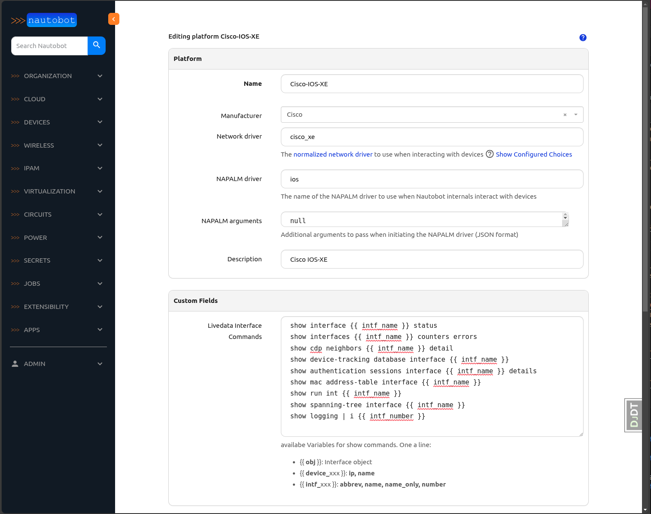The height and width of the screenshot is (514, 651).
Task: Click arrows icon next to Jobs
Action: click(15, 284)
